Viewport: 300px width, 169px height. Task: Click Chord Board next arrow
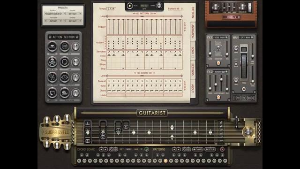105,149
